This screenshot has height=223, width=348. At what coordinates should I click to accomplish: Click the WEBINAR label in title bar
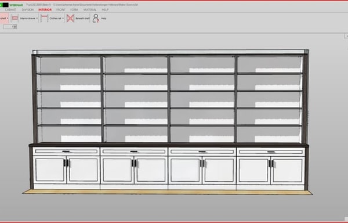point(16,5)
